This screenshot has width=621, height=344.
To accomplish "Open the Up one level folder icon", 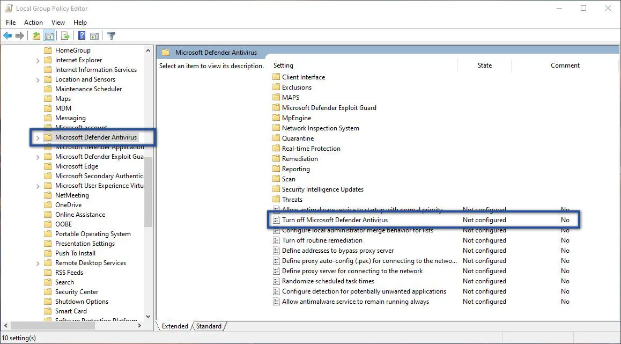I will 35,35.
